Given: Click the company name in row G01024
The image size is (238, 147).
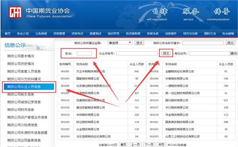Looking at the screenshot, I should click(93, 137).
